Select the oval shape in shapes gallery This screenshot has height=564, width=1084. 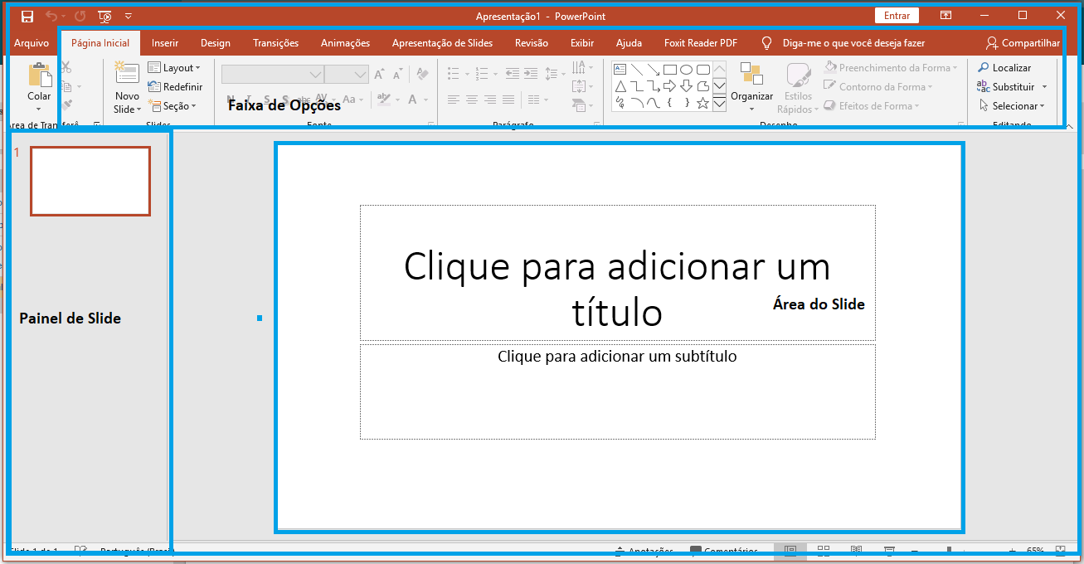click(687, 70)
